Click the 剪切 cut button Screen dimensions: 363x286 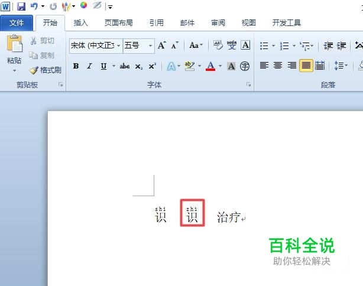(x=43, y=41)
